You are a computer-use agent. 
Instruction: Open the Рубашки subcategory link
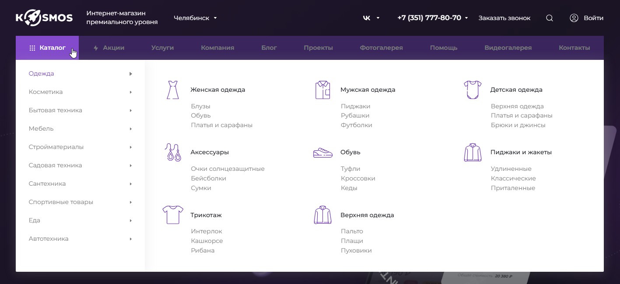click(355, 116)
